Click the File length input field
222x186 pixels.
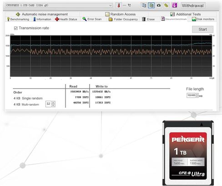(x=191, y=95)
